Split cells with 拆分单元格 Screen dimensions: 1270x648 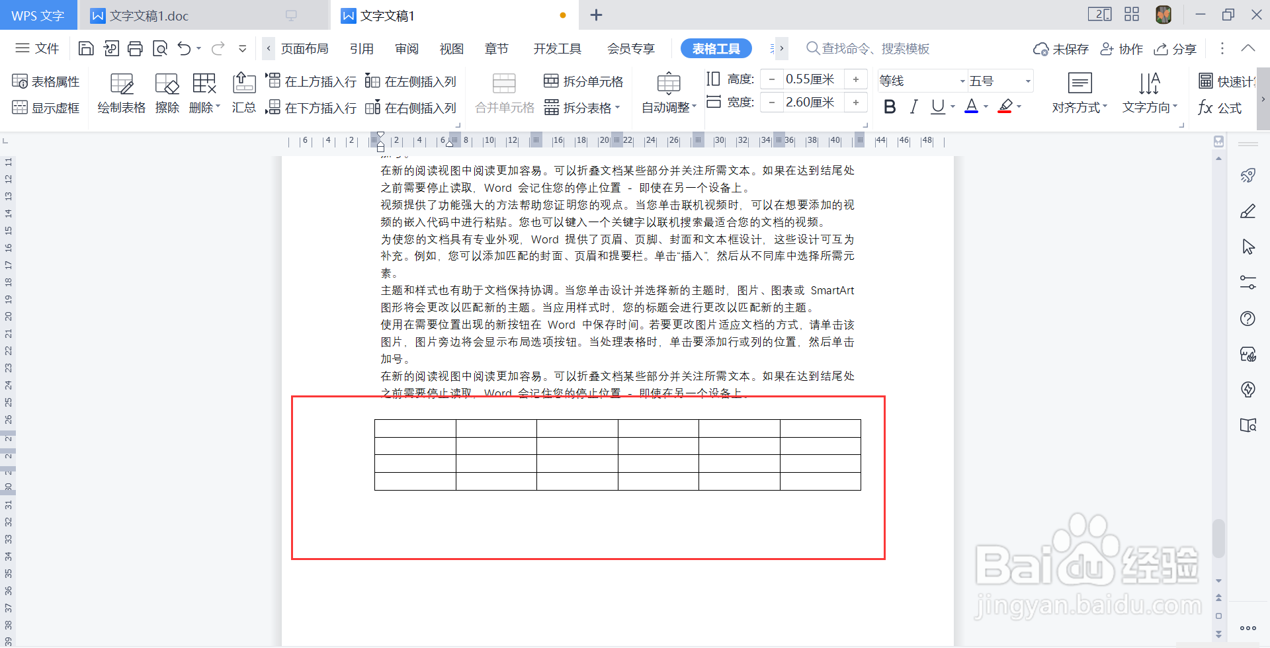(582, 81)
